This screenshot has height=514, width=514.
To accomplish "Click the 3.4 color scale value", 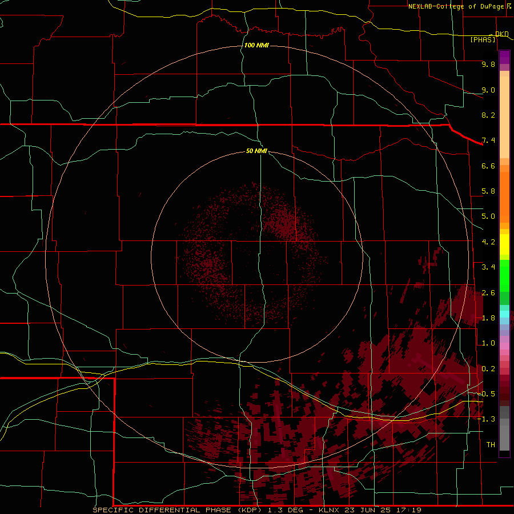I will click(x=488, y=267).
